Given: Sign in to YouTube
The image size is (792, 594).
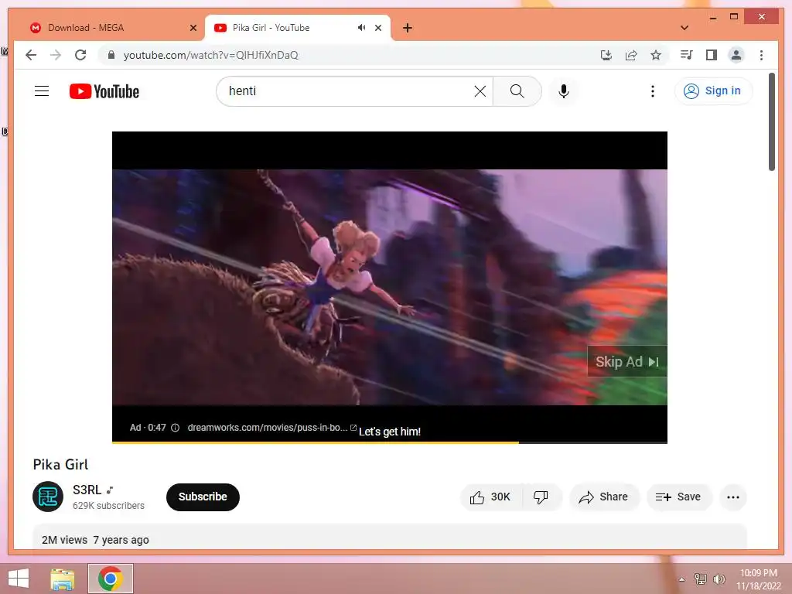Looking at the screenshot, I should click(712, 91).
